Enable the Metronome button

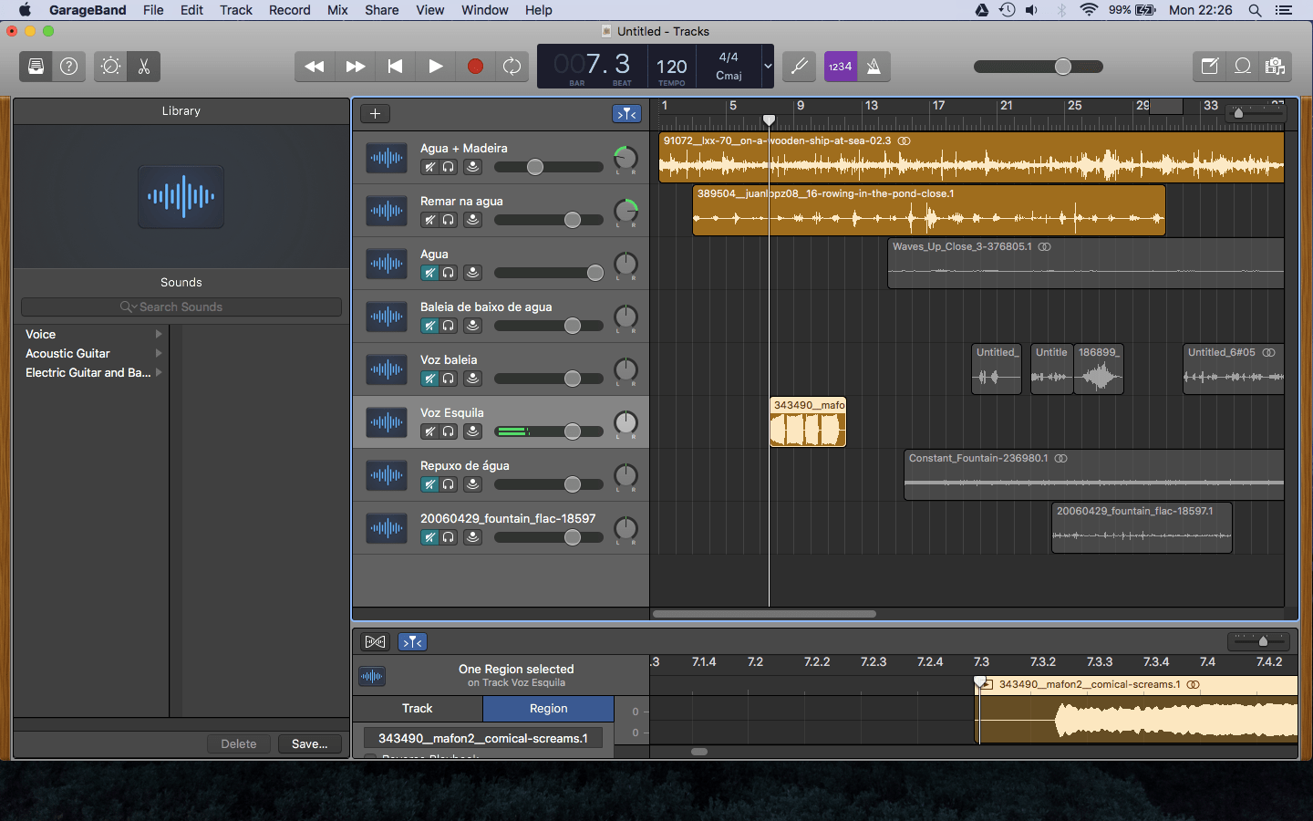click(874, 67)
